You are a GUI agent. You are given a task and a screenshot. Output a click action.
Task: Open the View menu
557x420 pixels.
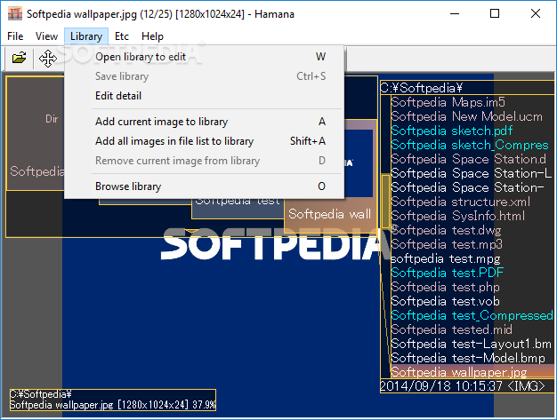click(x=46, y=36)
